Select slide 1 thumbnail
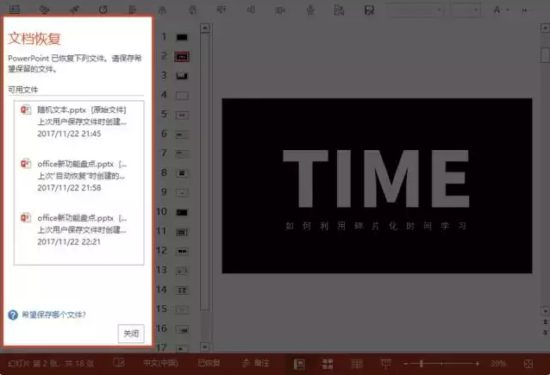The image size is (550, 375). [x=182, y=38]
